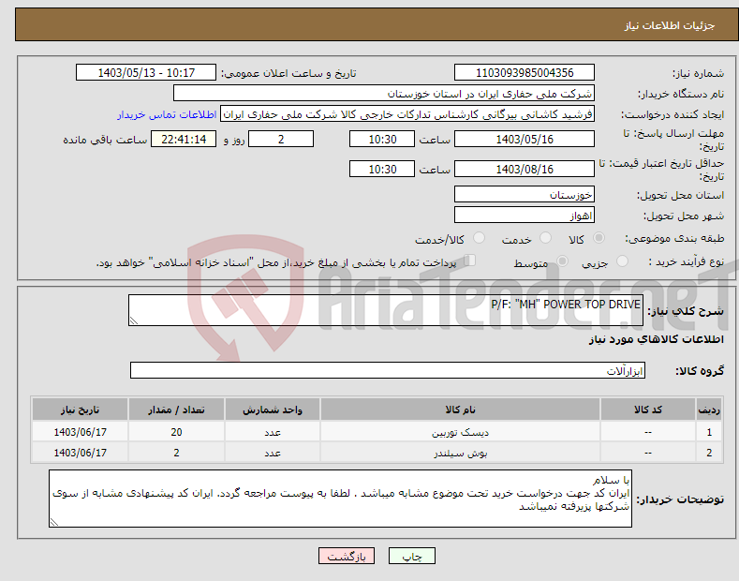739x581 pixels.
Task: Click the واحد شمارش column header
Action: (x=273, y=410)
